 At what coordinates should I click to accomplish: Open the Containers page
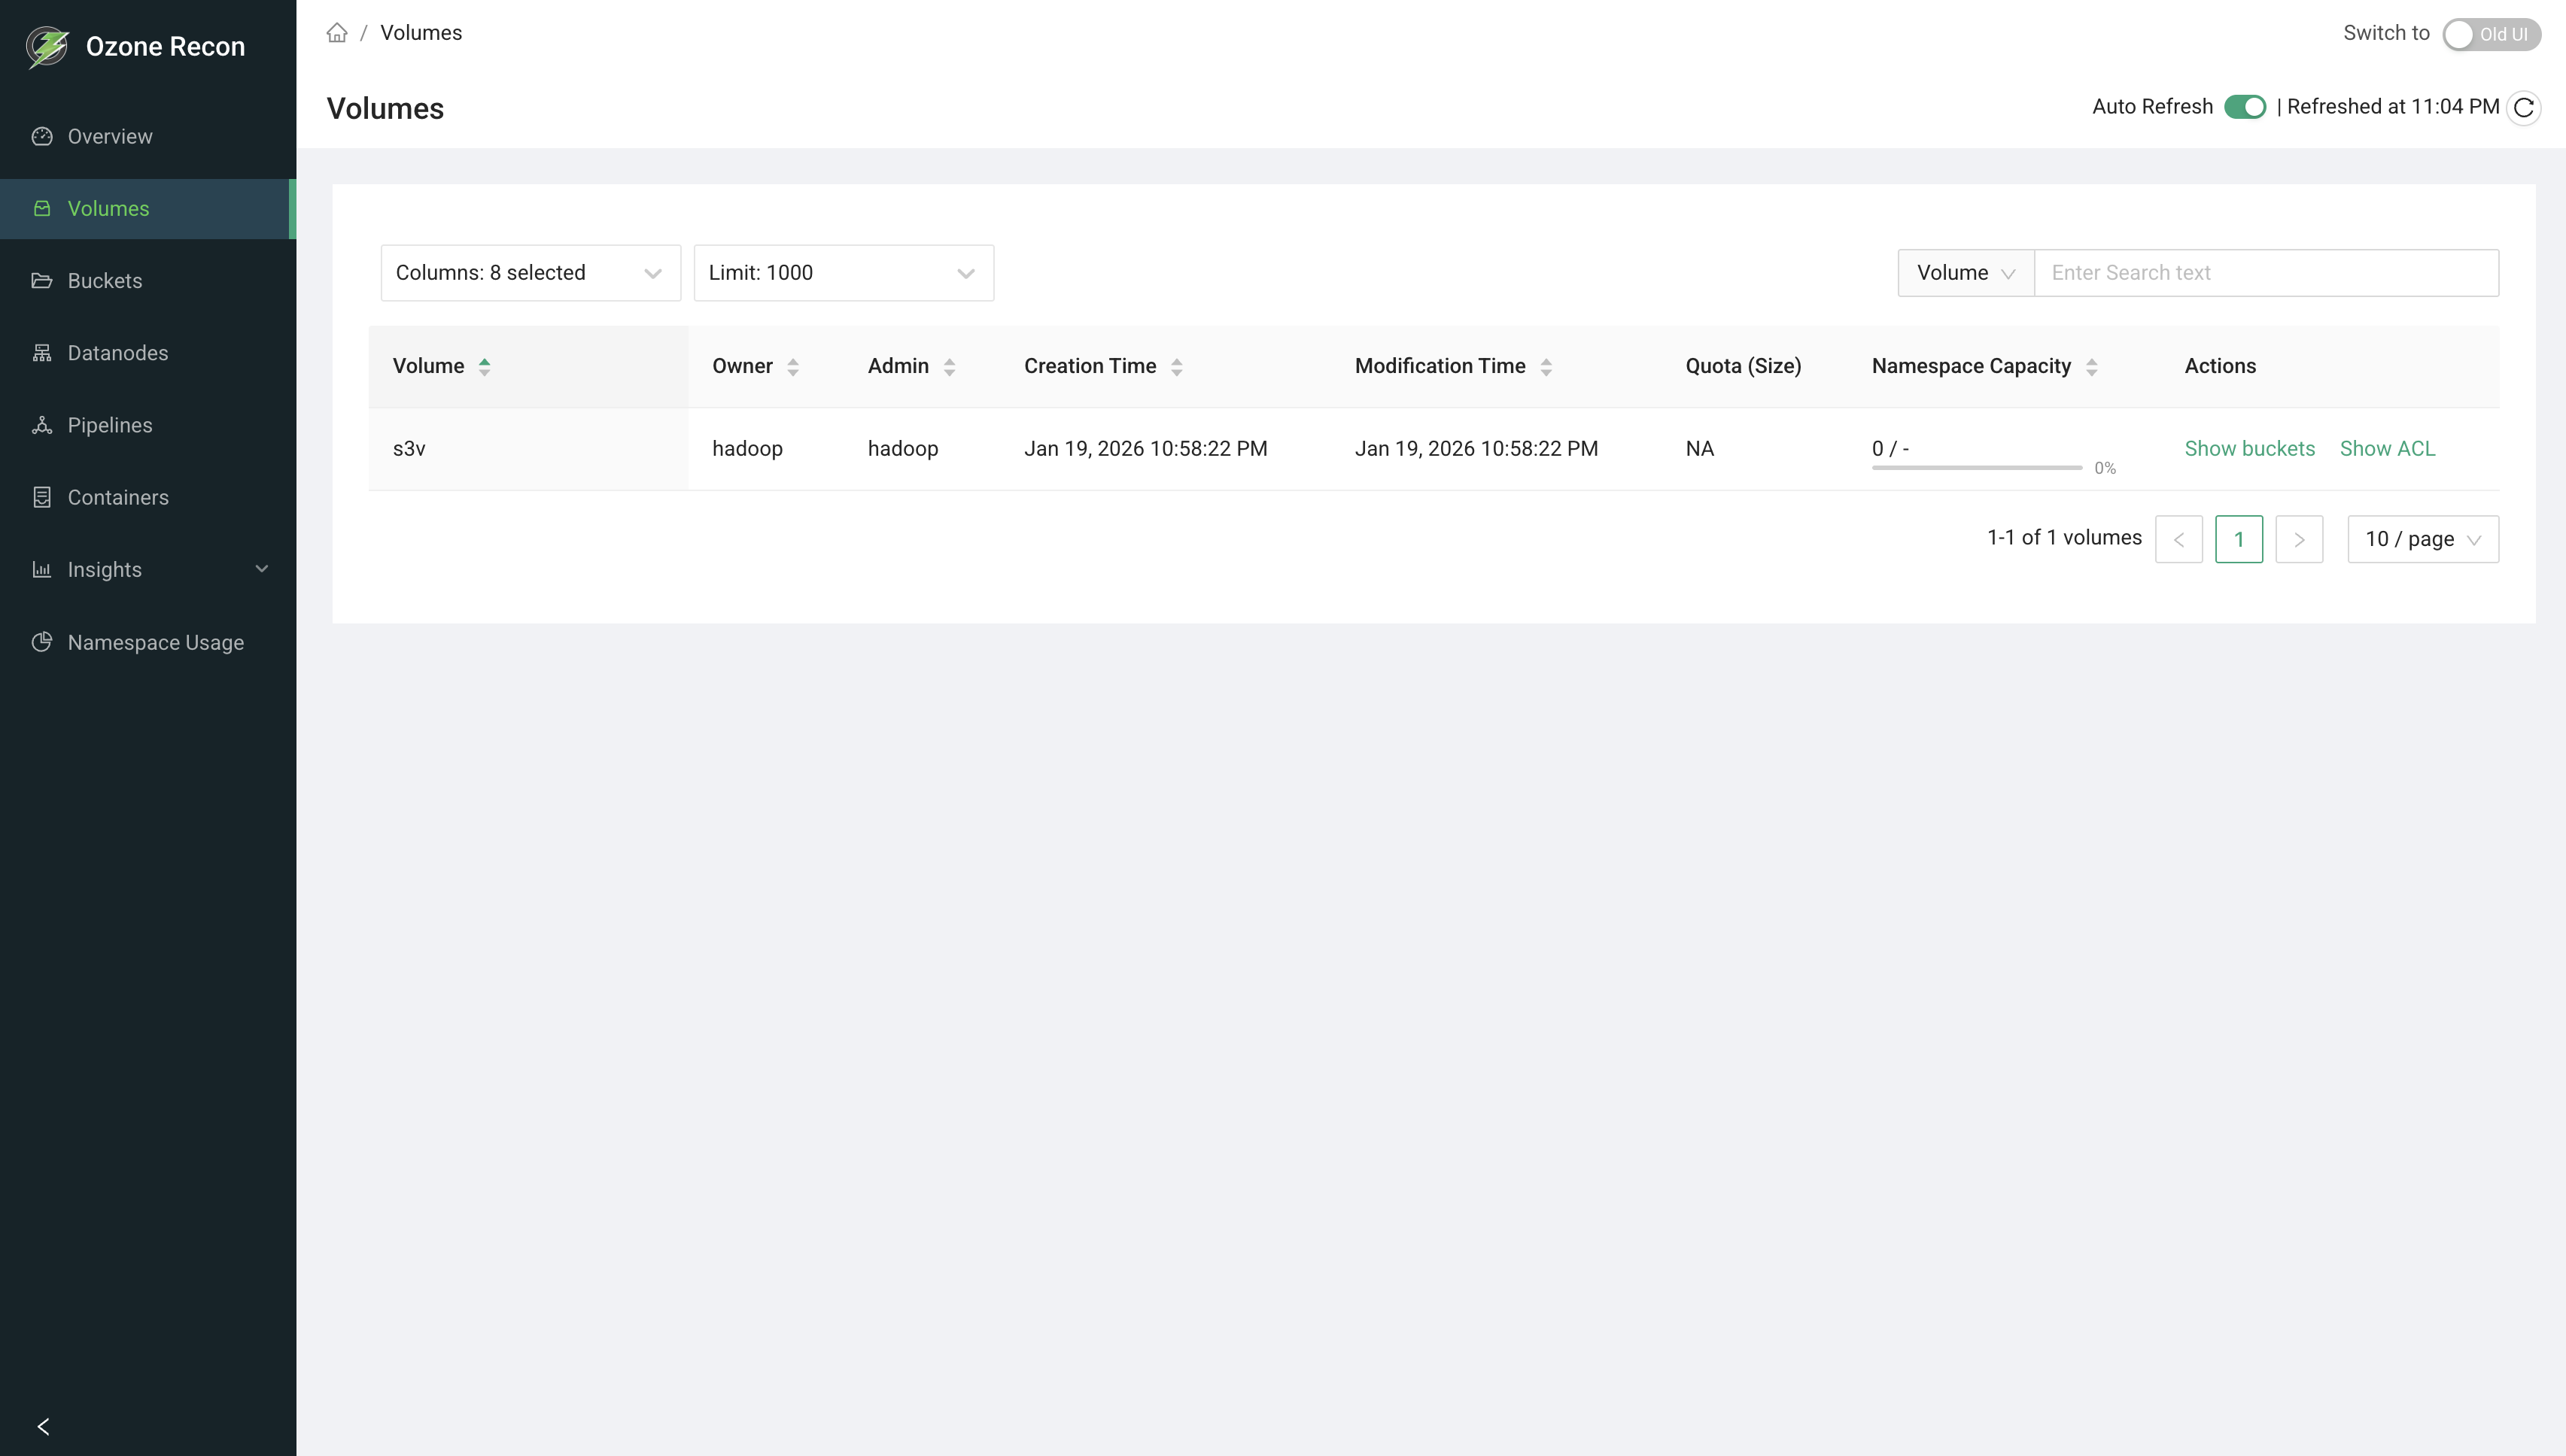[117, 497]
